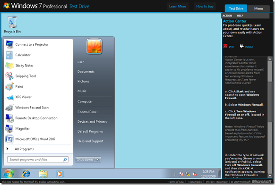Launch Windows Media Player from taskbar
The width and height of the screenshot is (275, 185).
60,174
